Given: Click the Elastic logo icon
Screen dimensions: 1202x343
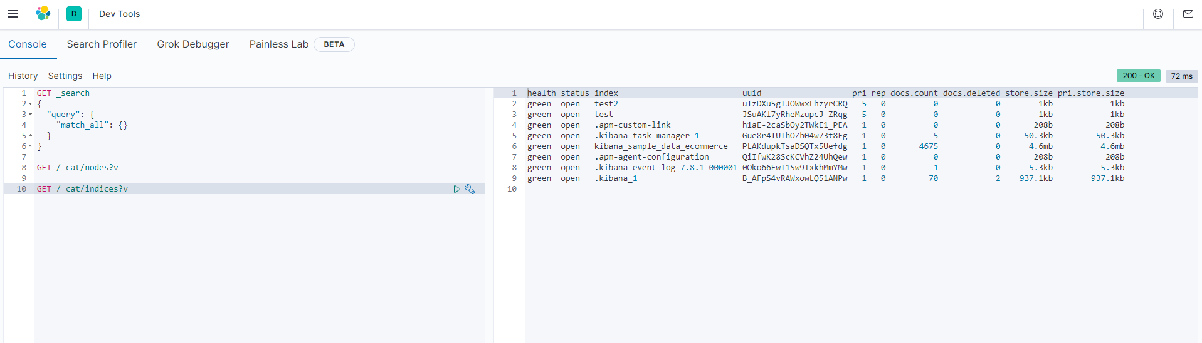Looking at the screenshot, I should tap(43, 14).
